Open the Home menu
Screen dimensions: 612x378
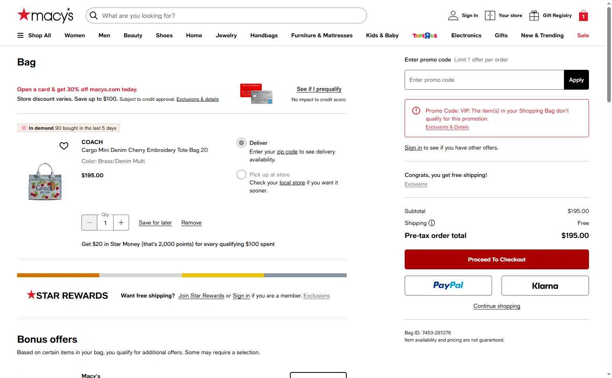(x=194, y=35)
